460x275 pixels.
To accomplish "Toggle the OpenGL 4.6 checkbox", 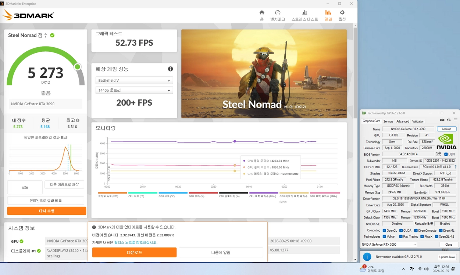I will coord(436,236).
